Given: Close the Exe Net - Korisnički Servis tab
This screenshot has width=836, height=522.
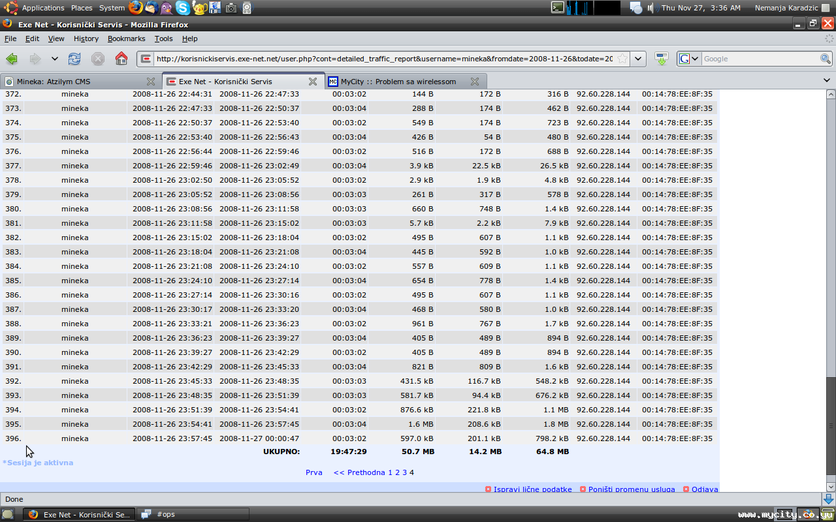Looking at the screenshot, I should point(313,82).
